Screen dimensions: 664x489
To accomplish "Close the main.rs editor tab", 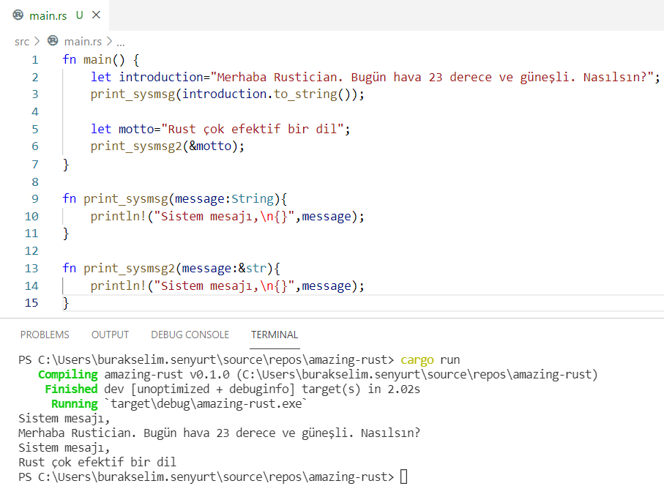I will coord(97,15).
